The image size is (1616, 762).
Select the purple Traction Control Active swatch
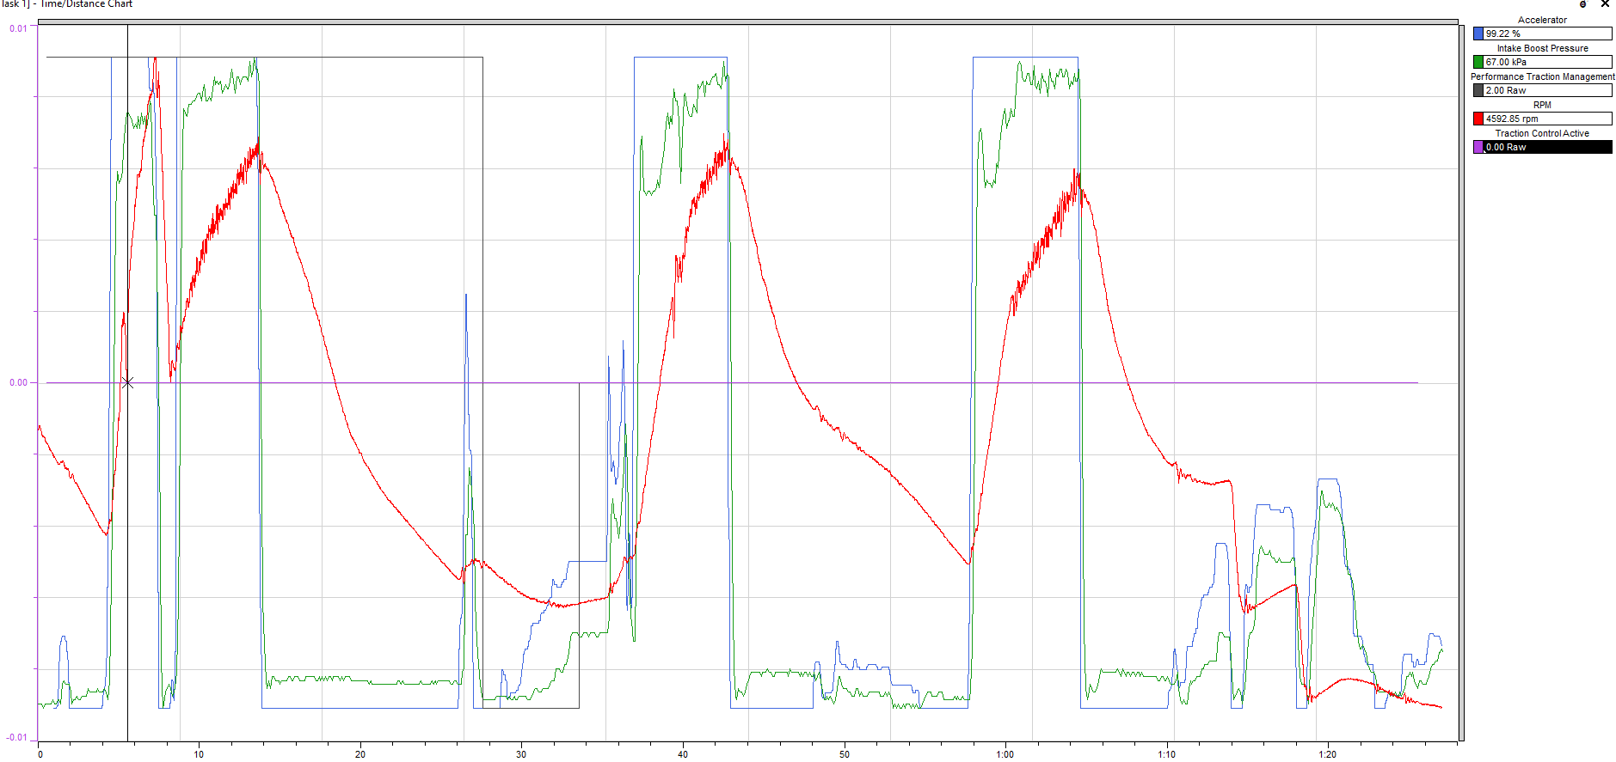click(x=1478, y=147)
